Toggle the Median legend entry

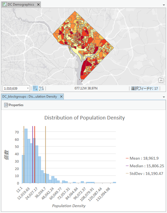[145, 166]
